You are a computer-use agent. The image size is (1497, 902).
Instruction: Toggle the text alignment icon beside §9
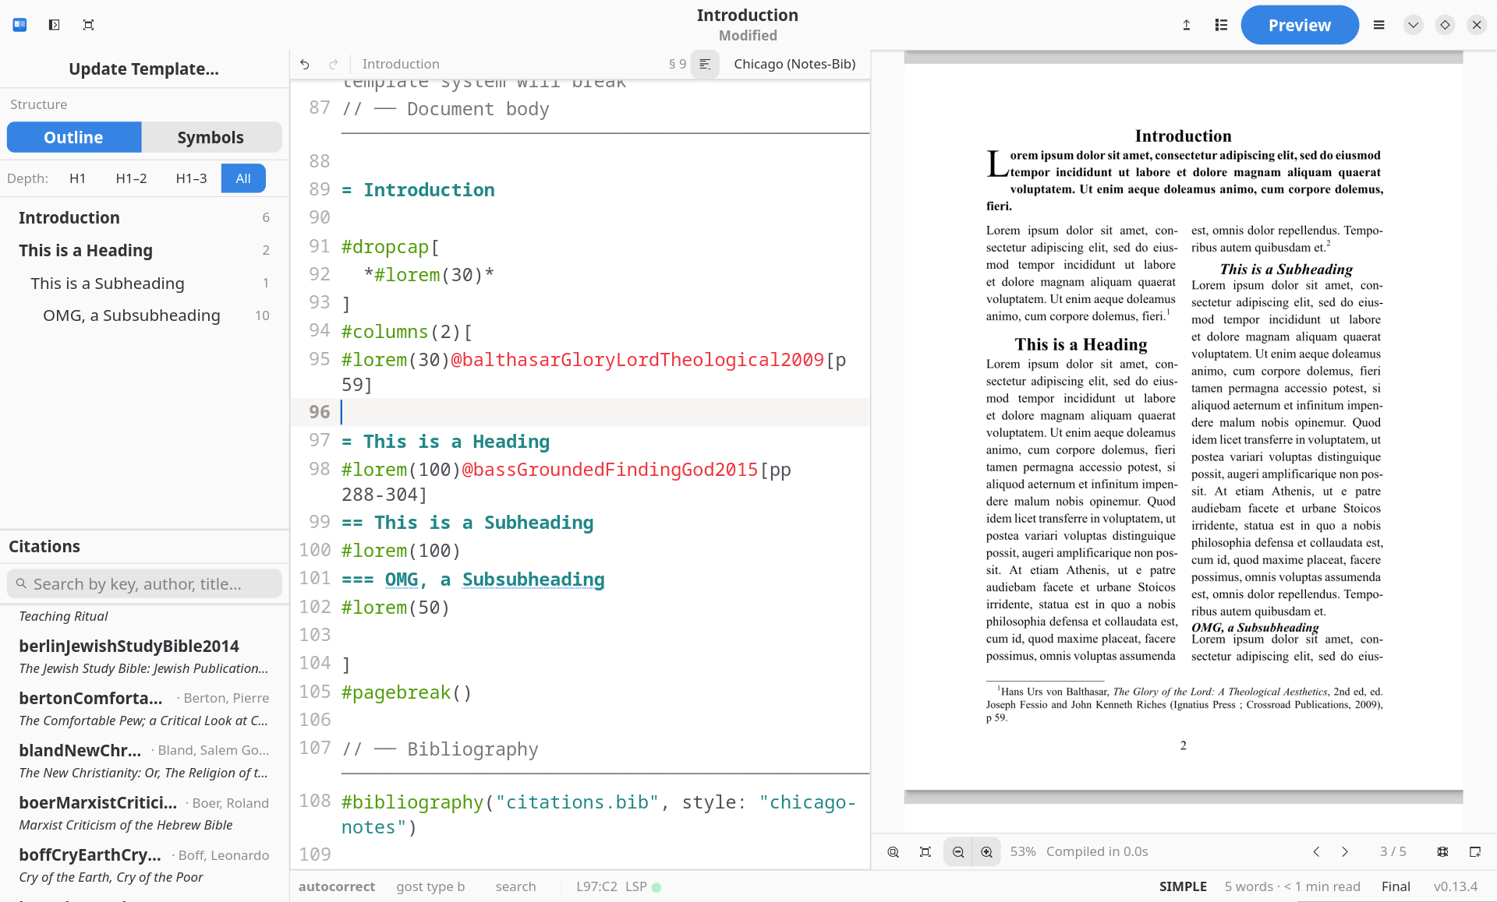705,64
